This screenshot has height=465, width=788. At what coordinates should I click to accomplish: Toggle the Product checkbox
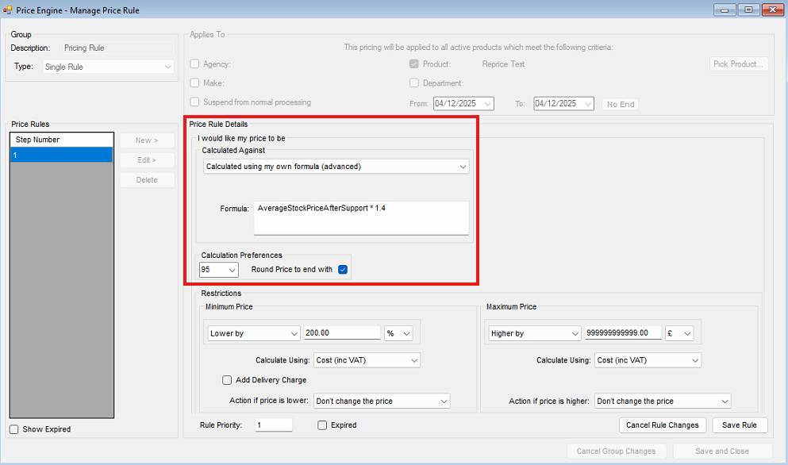(414, 63)
